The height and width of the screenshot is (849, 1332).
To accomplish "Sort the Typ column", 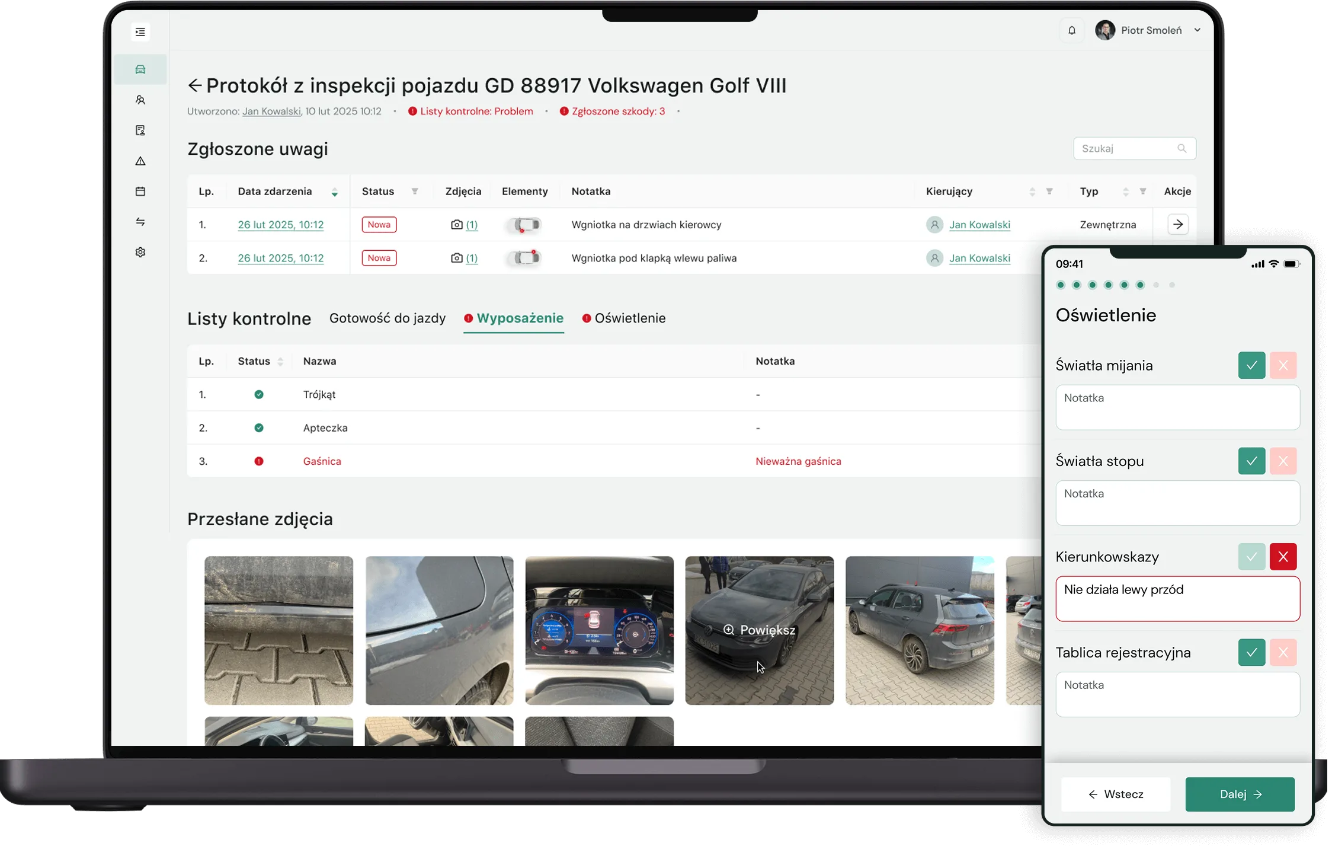I will (x=1126, y=192).
